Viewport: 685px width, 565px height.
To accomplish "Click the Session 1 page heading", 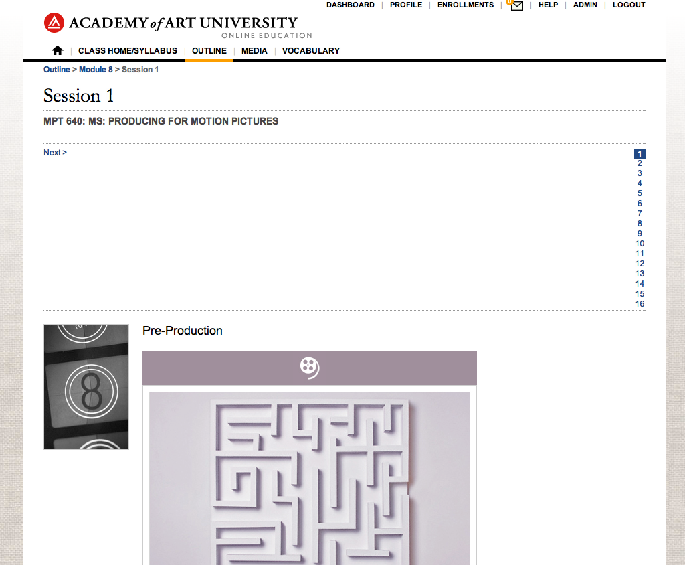I will pyautogui.click(x=79, y=96).
